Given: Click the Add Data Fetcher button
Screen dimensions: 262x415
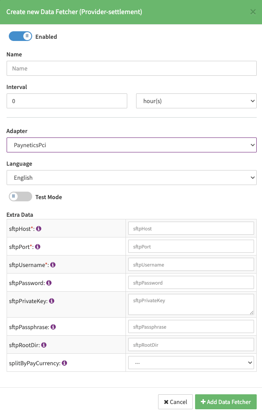Looking at the screenshot, I should tap(226, 402).
